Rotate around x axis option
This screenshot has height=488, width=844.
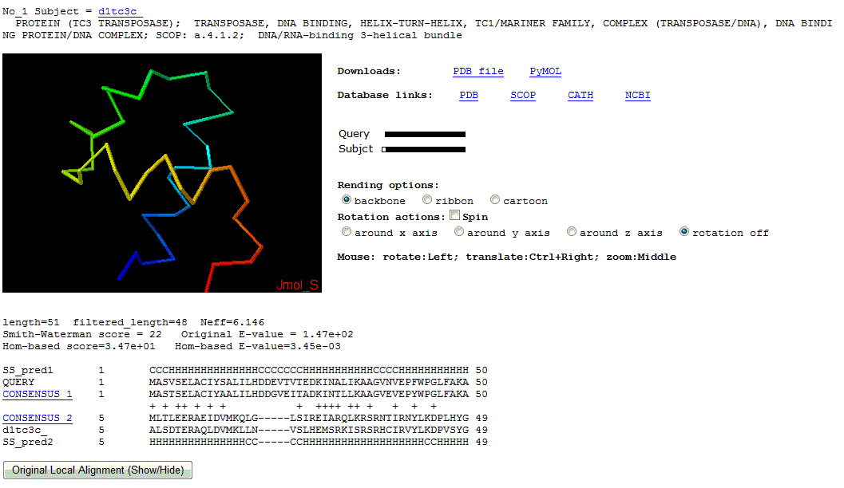pos(347,232)
